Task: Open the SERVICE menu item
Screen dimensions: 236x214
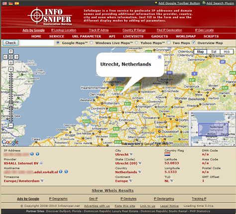Action: point(57,36)
